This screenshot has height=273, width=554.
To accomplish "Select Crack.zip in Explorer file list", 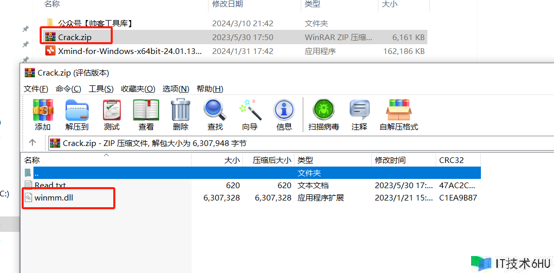I will pos(75,37).
